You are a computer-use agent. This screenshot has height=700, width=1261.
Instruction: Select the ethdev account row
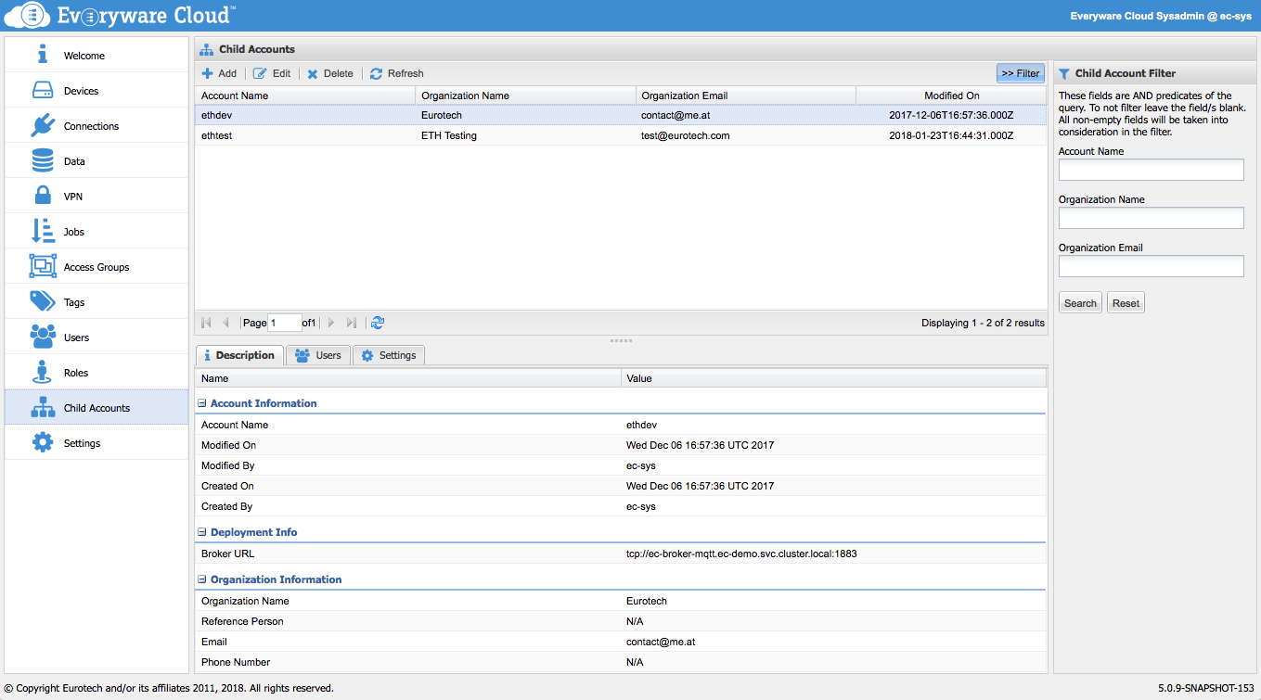tap(621, 115)
